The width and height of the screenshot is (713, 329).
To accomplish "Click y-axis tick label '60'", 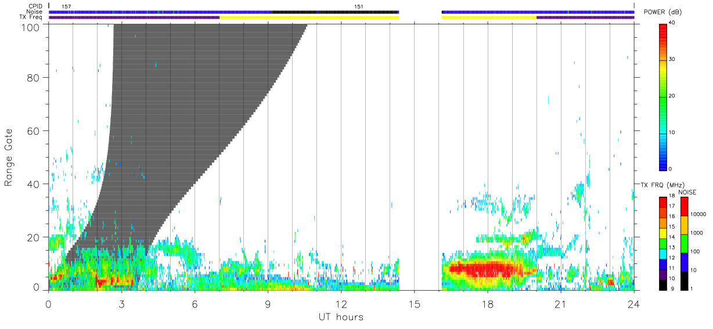I will pos(34,131).
